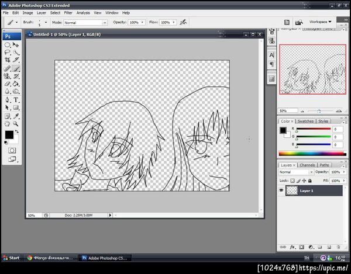The image size is (351, 274).
Task: Open the Layer menu
Action: pyautogui.click(x=42, y=13)
